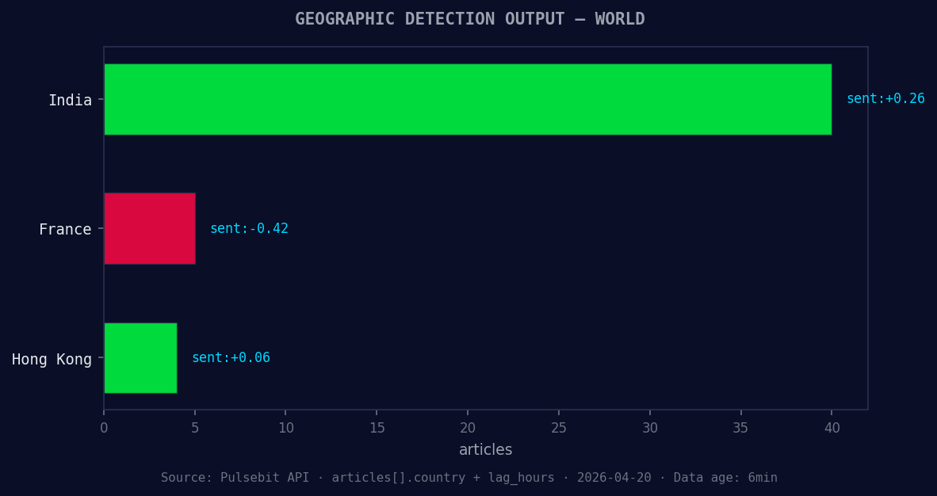Click the sent:+0.26 annotation for India
Viewport: 937px width, 496px height.
click(x=885, y=98)
